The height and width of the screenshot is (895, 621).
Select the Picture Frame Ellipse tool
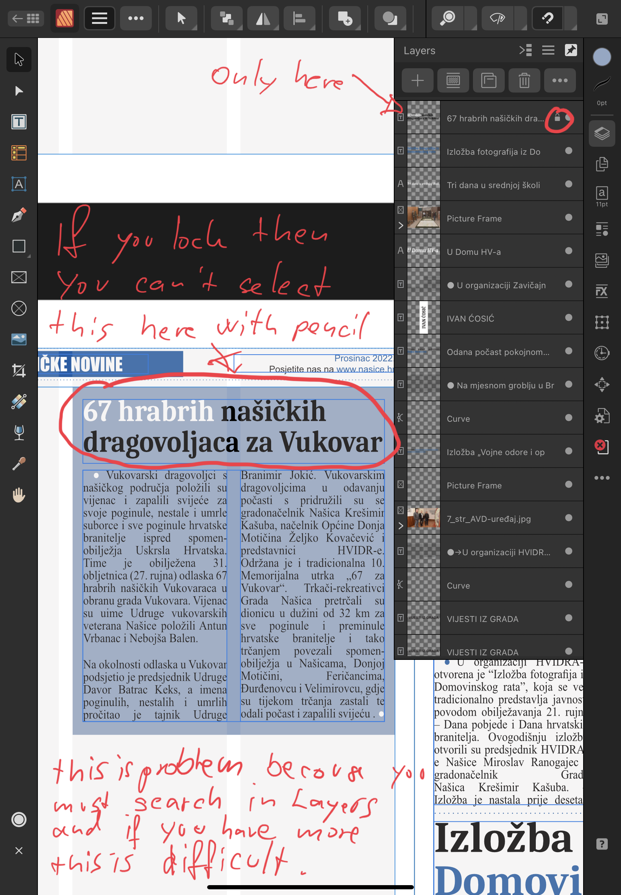pos(19,308)
